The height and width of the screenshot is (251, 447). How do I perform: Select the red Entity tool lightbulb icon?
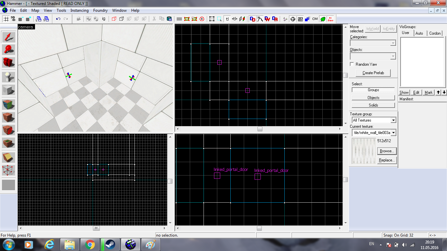(9, 77)
